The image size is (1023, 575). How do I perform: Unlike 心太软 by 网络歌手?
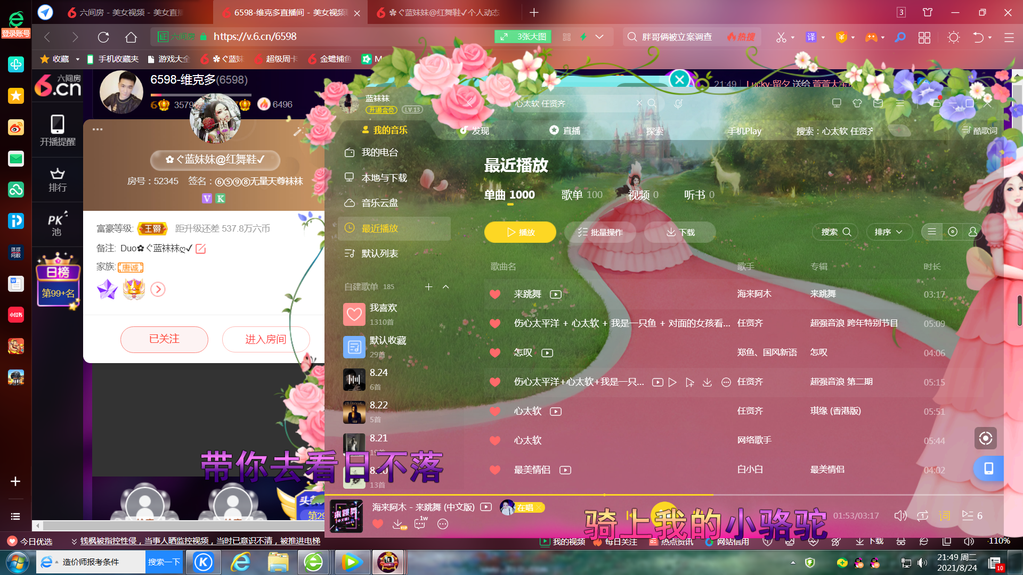click(x=495, y=440)
